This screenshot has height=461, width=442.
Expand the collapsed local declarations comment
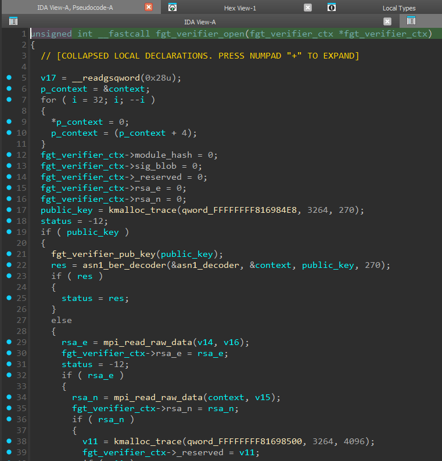pos(200,56)
